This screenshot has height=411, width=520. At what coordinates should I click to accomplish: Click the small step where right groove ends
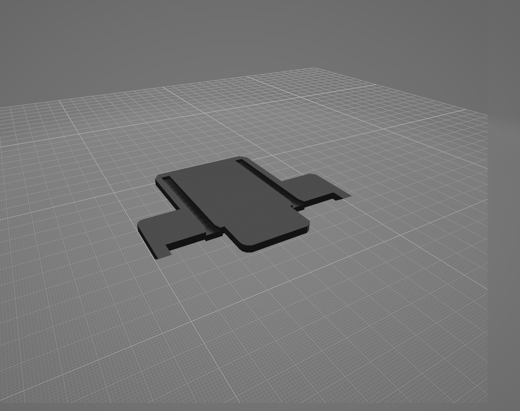[x=298, y=206]
